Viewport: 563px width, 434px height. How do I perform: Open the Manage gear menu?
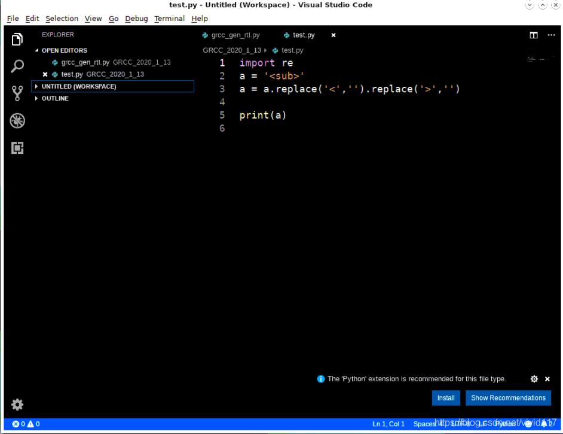click(17, 405)
